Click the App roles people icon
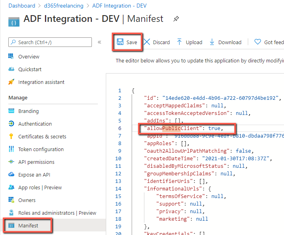This screenshot has height=235, width=284. click(x=11, y=187)
